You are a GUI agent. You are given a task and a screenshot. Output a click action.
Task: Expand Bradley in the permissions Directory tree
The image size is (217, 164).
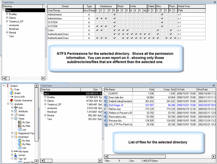pos(7,14)
